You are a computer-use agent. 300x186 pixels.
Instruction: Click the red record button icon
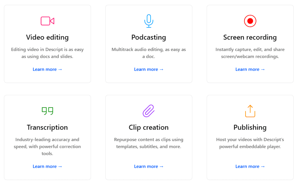[250, 21]
